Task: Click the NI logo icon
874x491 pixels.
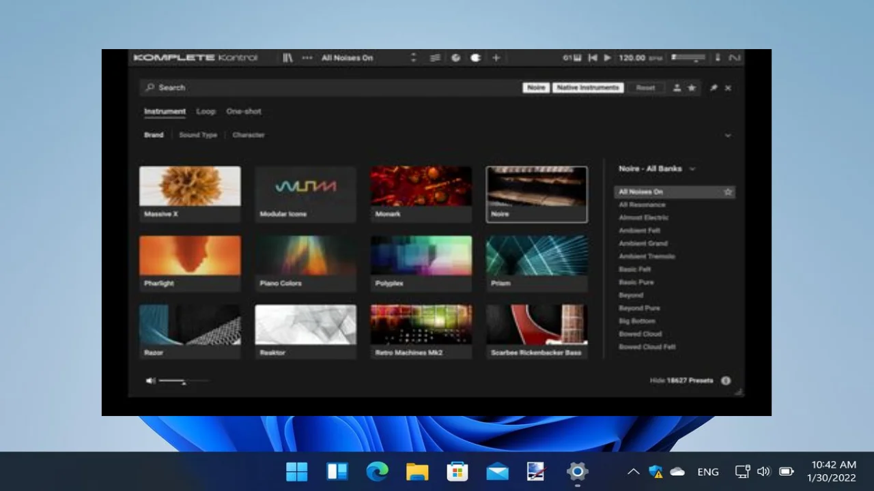Action: (x=734, y=58)
